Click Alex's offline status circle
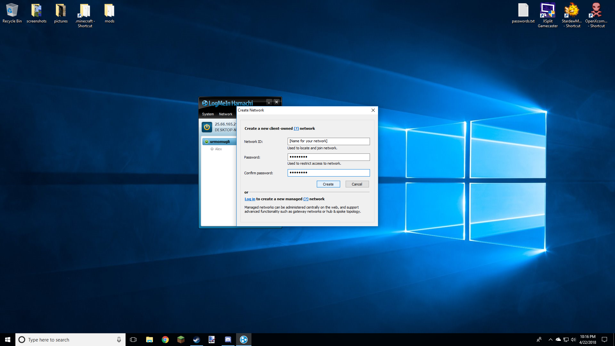615x346 pixels. 212,149
